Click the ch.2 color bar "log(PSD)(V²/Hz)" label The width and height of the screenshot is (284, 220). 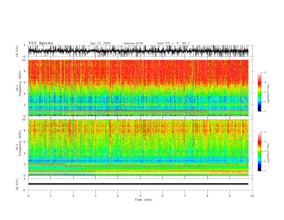pos(269,153)
